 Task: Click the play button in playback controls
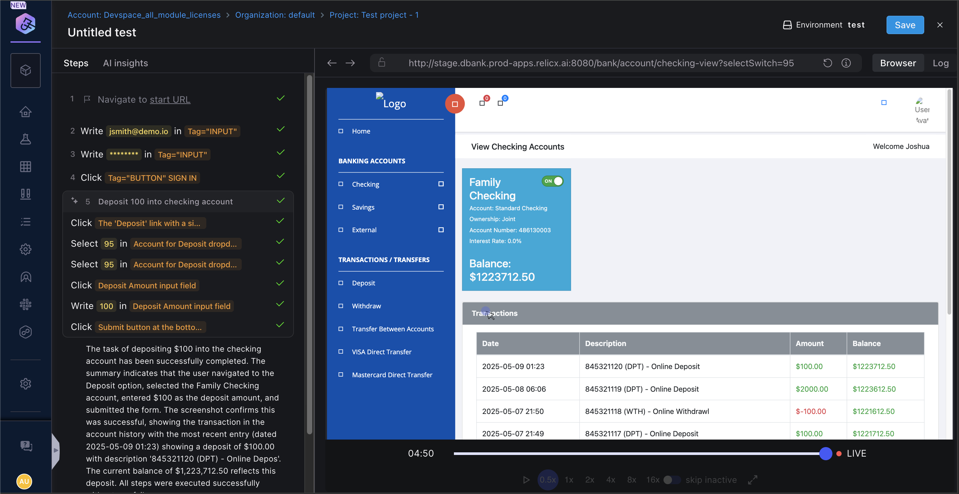[x=526, y=480]
